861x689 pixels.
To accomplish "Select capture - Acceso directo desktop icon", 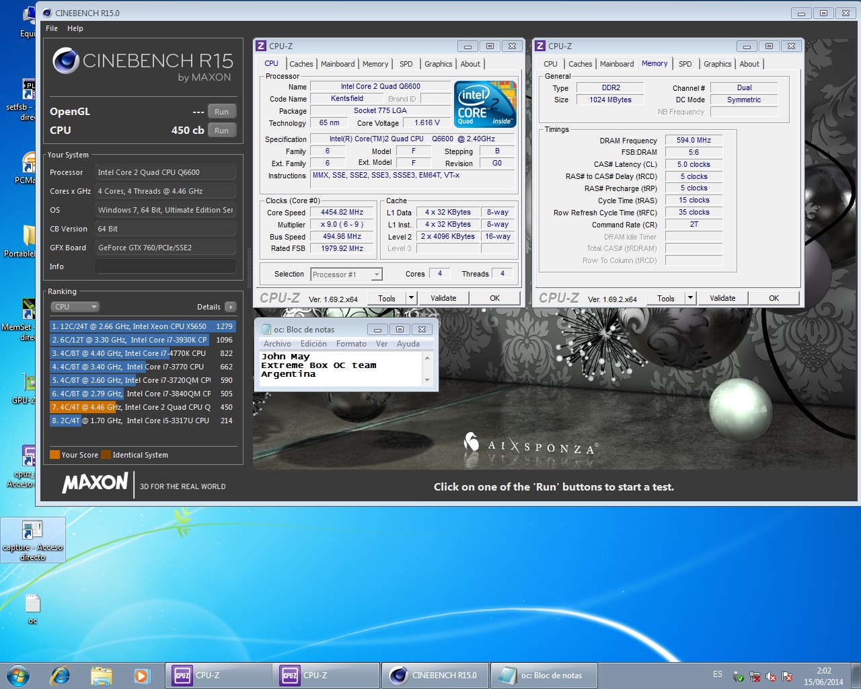I will (x=32, y=540).
